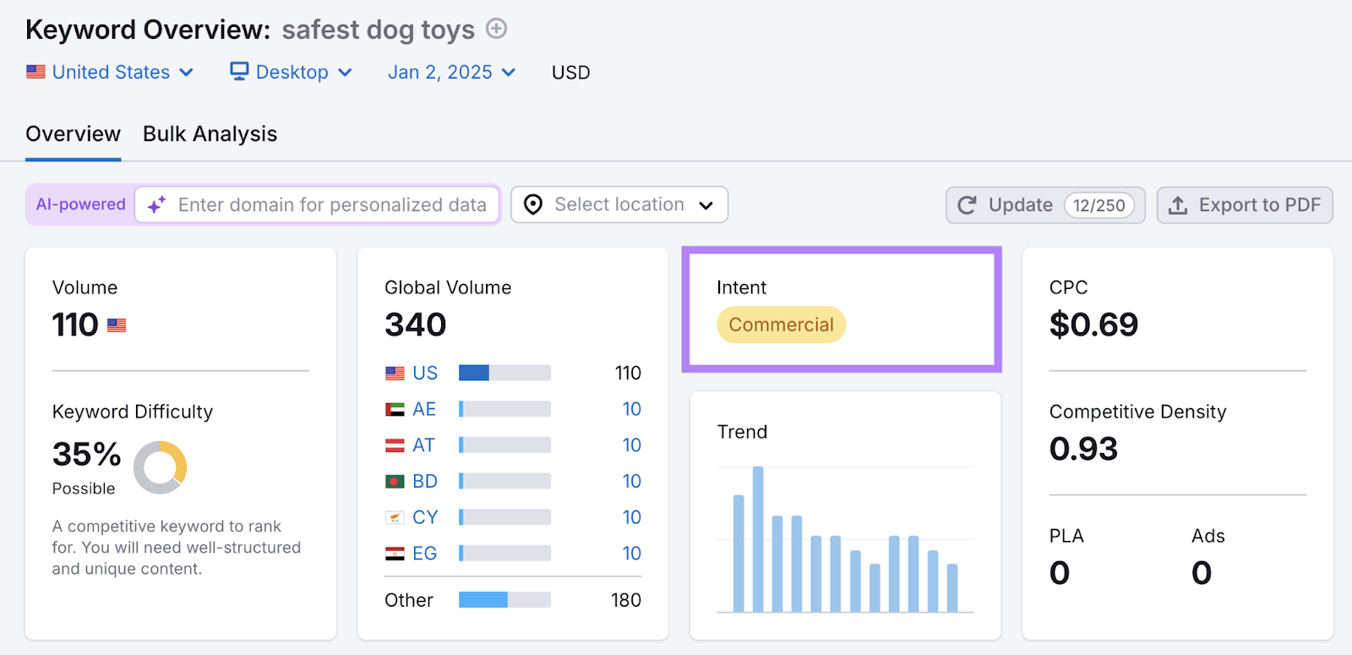The image size is (1352, 655).
Task: Click Export to PDF
Action: [1259, 205]
